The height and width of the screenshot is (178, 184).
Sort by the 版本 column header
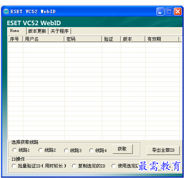click(133, 39)
